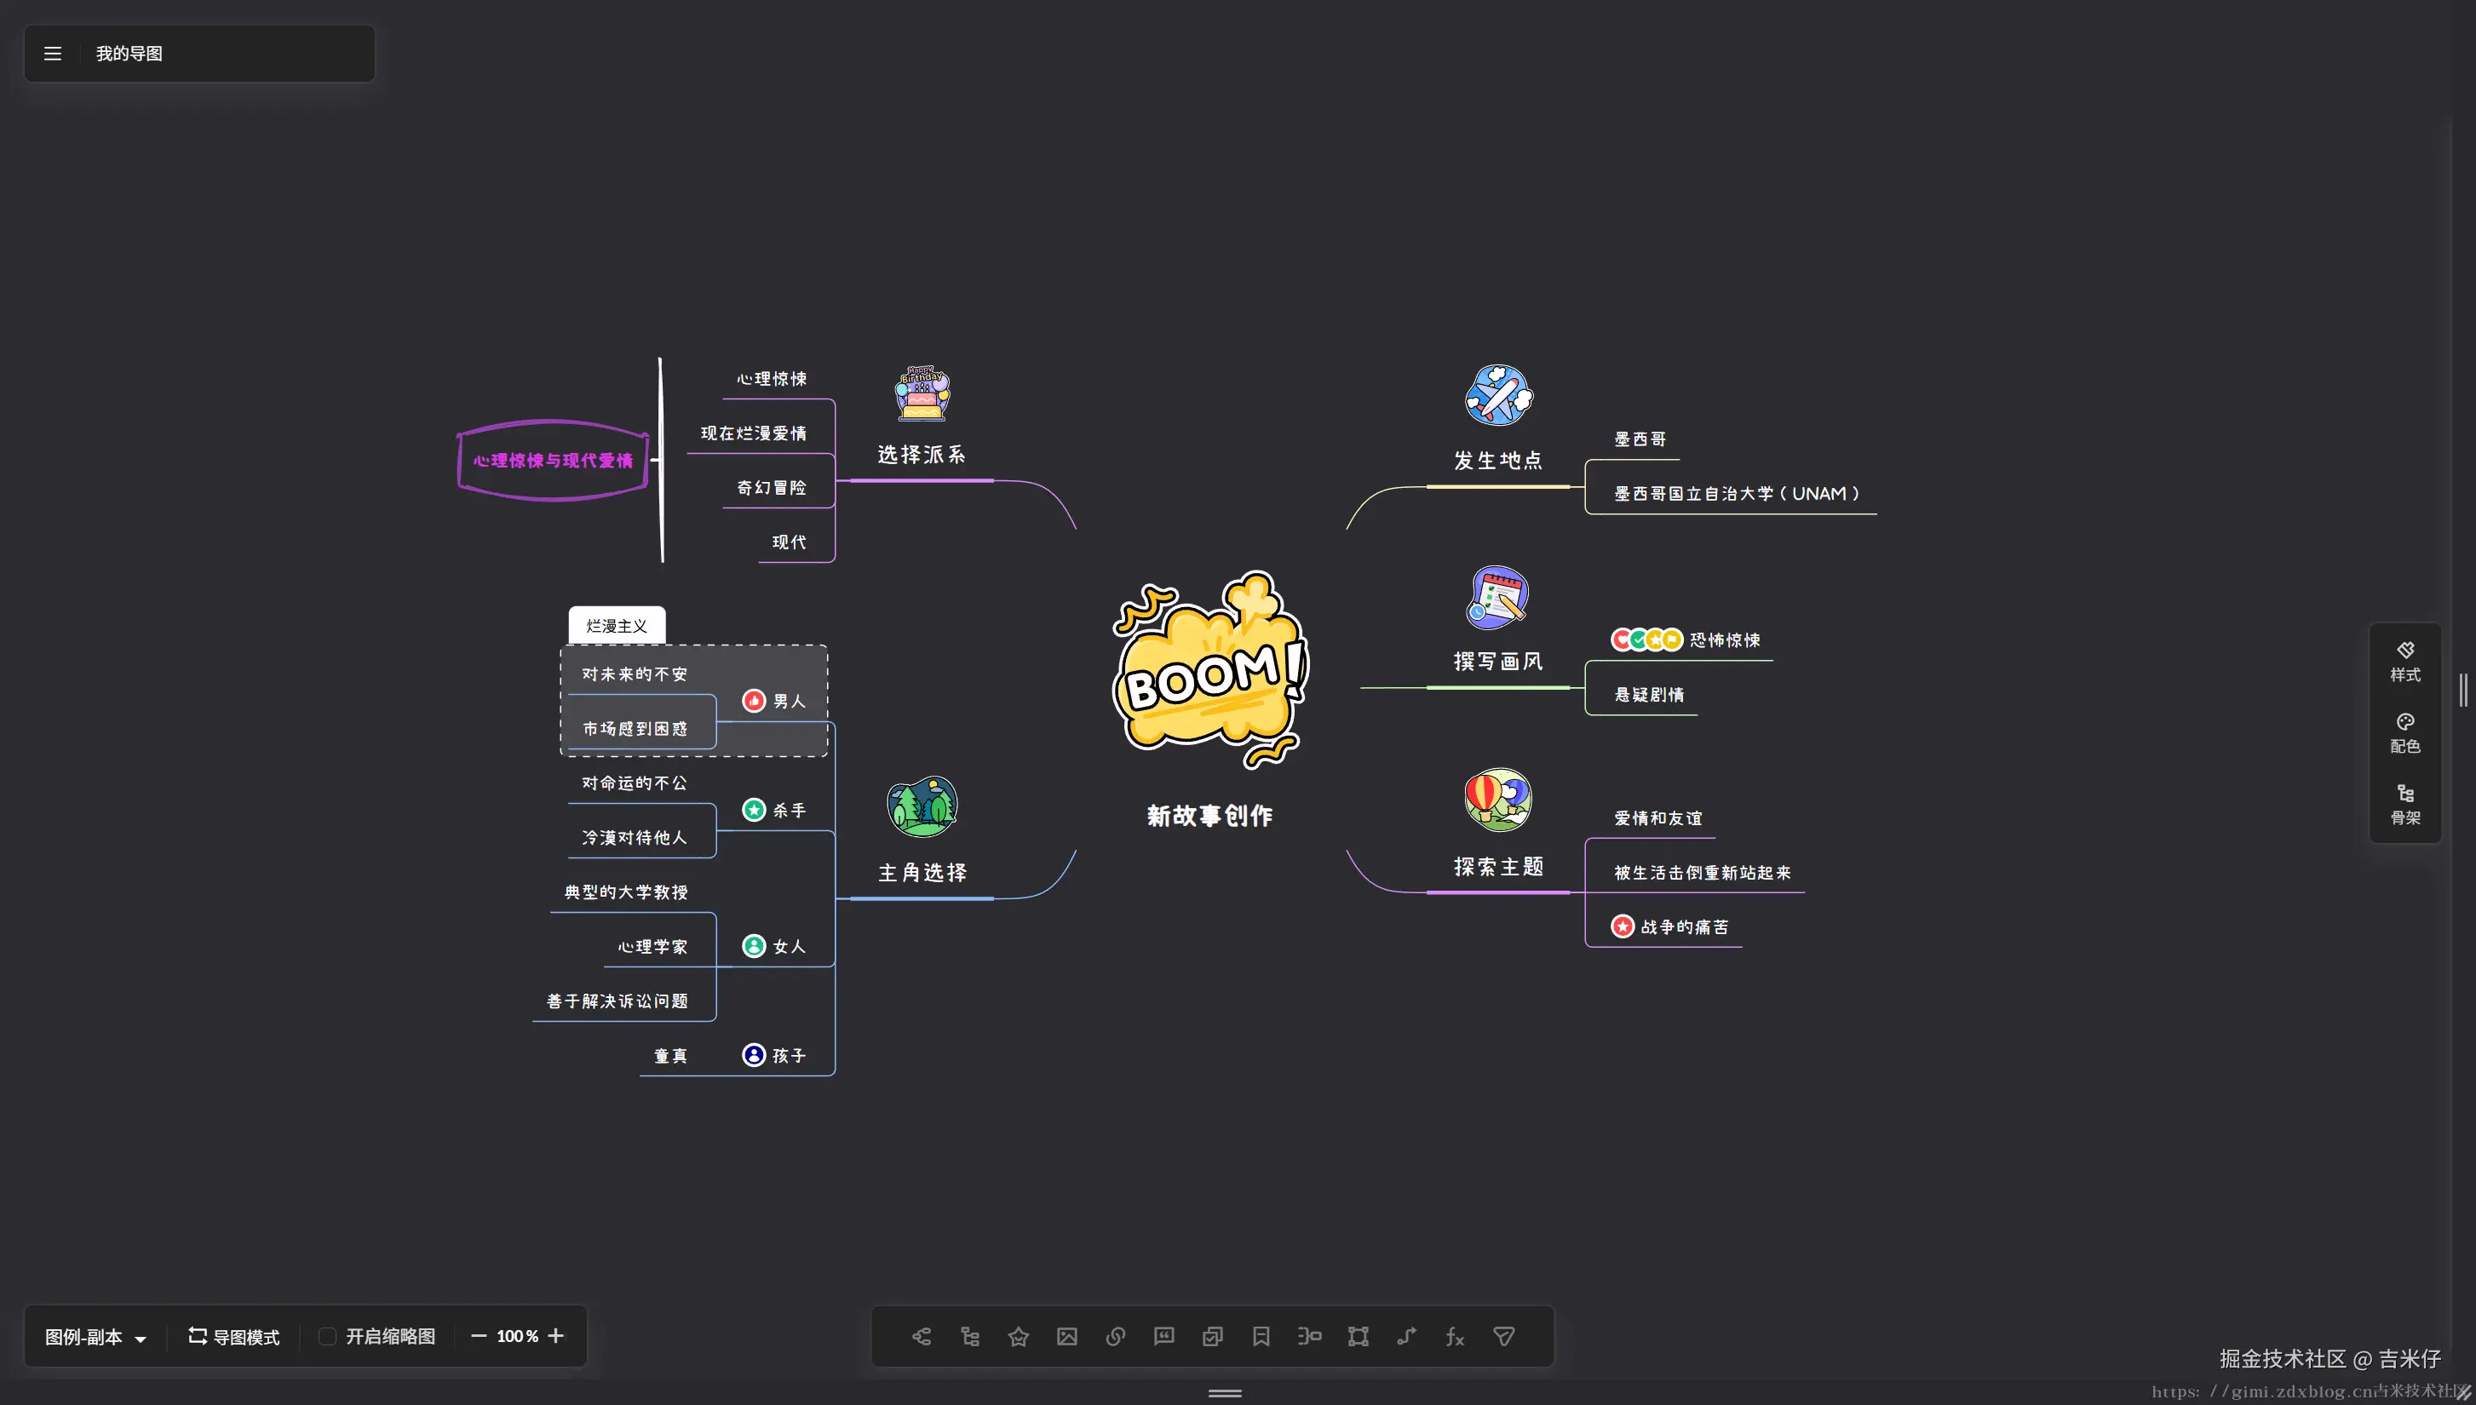The height and width of the screenshot is (1405, 2476).
Task: Enable the 开启缩略图 checkbox
Action: [328, 1337]
